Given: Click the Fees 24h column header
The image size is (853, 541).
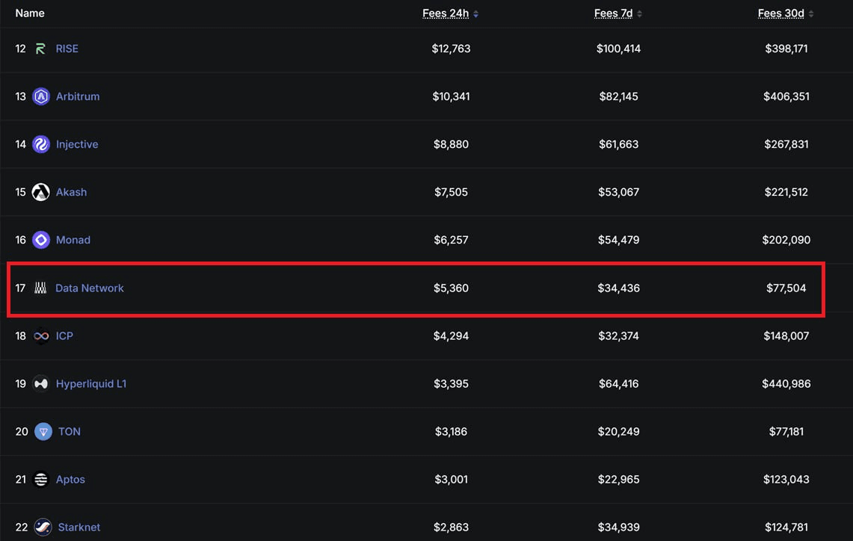Looking at the screenshot, I should pos(446,13).
